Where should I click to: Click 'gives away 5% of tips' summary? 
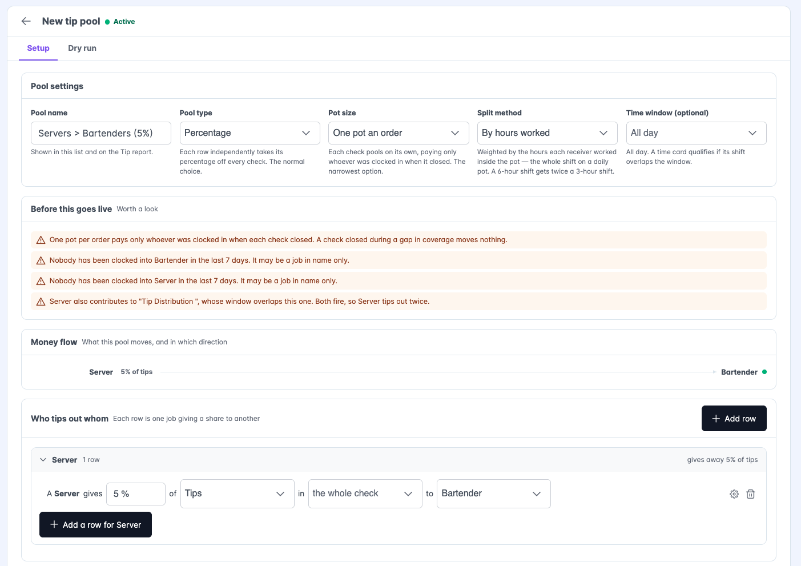coord(722,460)
